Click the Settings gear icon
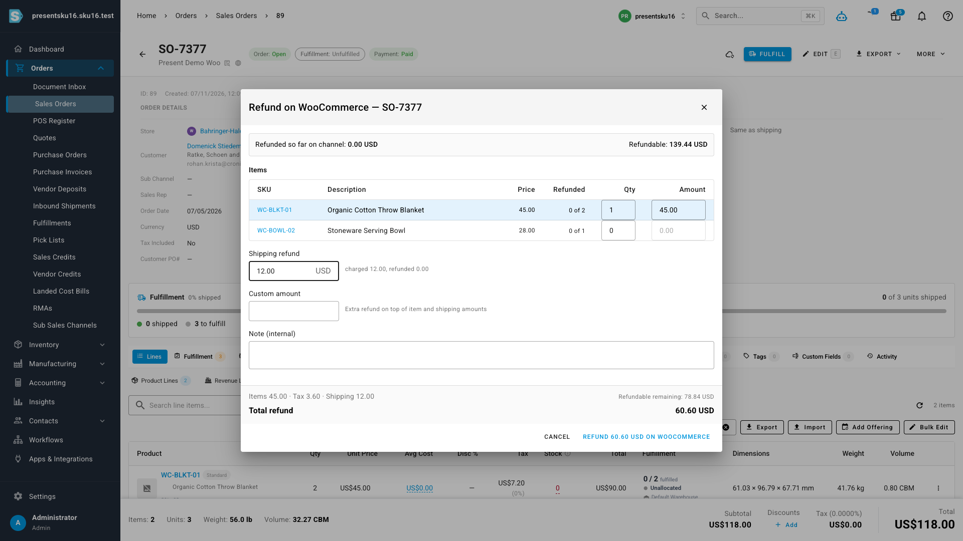 tap(18, 496)
